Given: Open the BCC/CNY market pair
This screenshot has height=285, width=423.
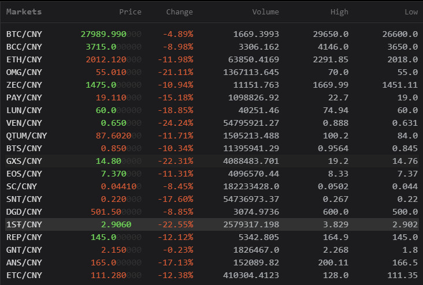Looking at the screenshot, I should click(x=24, y=47).
